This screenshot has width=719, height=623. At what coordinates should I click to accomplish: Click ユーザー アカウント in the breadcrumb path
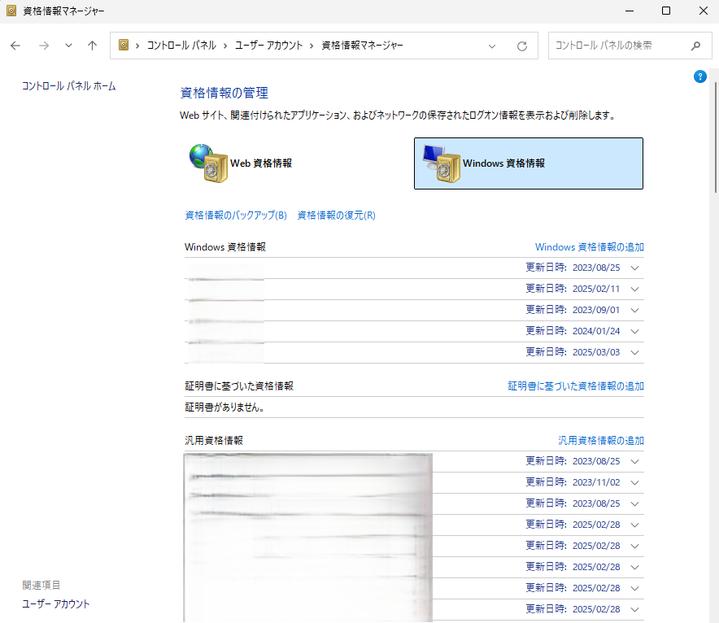(x=268, y=46)
